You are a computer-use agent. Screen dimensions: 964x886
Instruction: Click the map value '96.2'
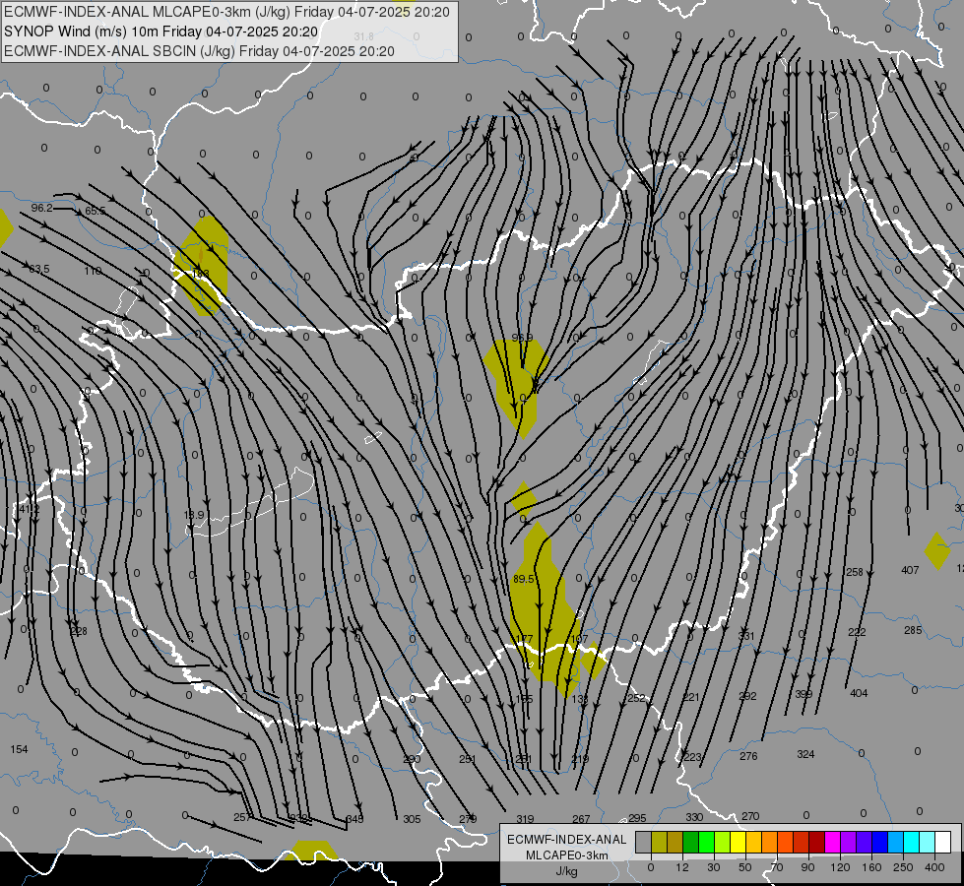[x=41, y=208]
